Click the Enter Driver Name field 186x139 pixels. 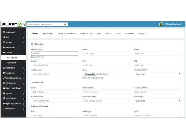coord(106,92)
